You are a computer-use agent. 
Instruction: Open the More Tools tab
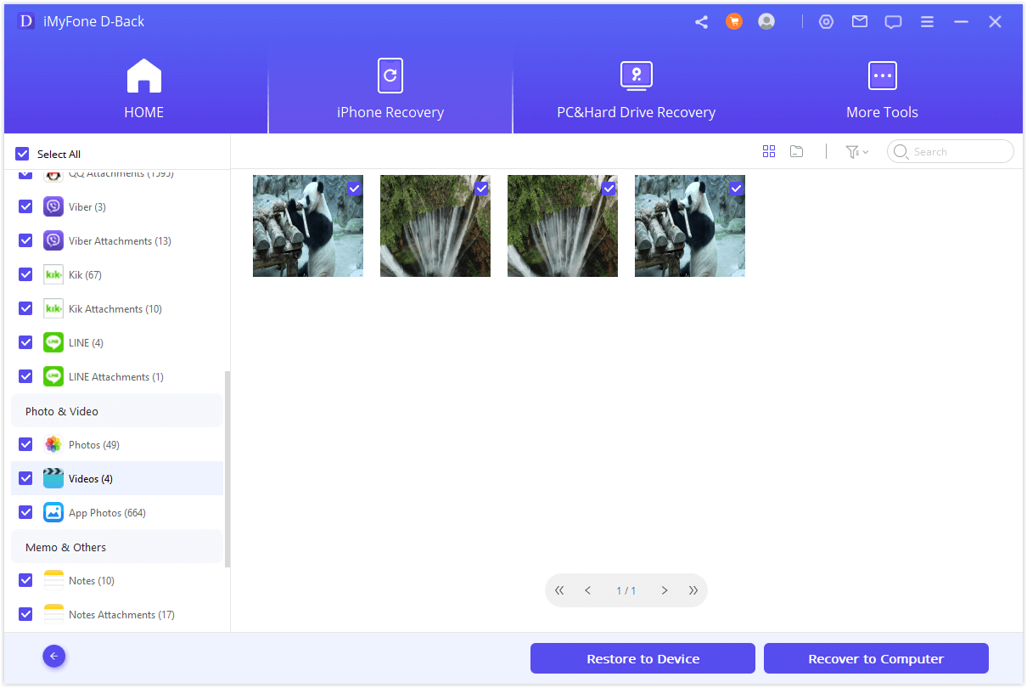pyautogui.click(x=882, y=89)
